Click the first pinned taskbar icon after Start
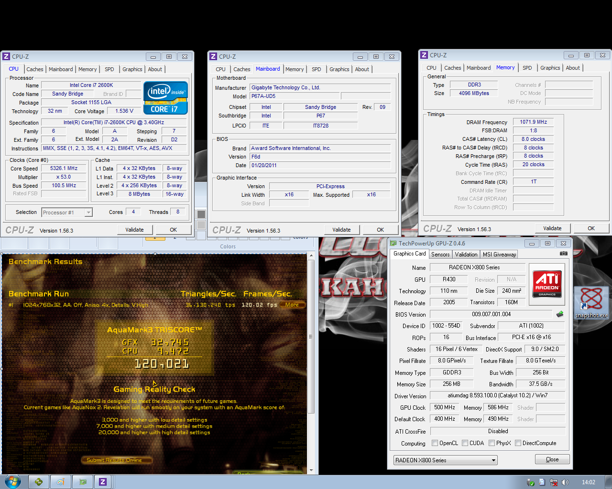The height and width of the screenshot is (489, 612). pyautogui.click(x=39, y=482)
